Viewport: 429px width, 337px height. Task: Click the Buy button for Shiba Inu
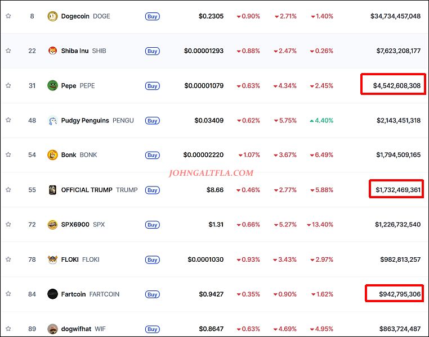[x=153, y=51]
